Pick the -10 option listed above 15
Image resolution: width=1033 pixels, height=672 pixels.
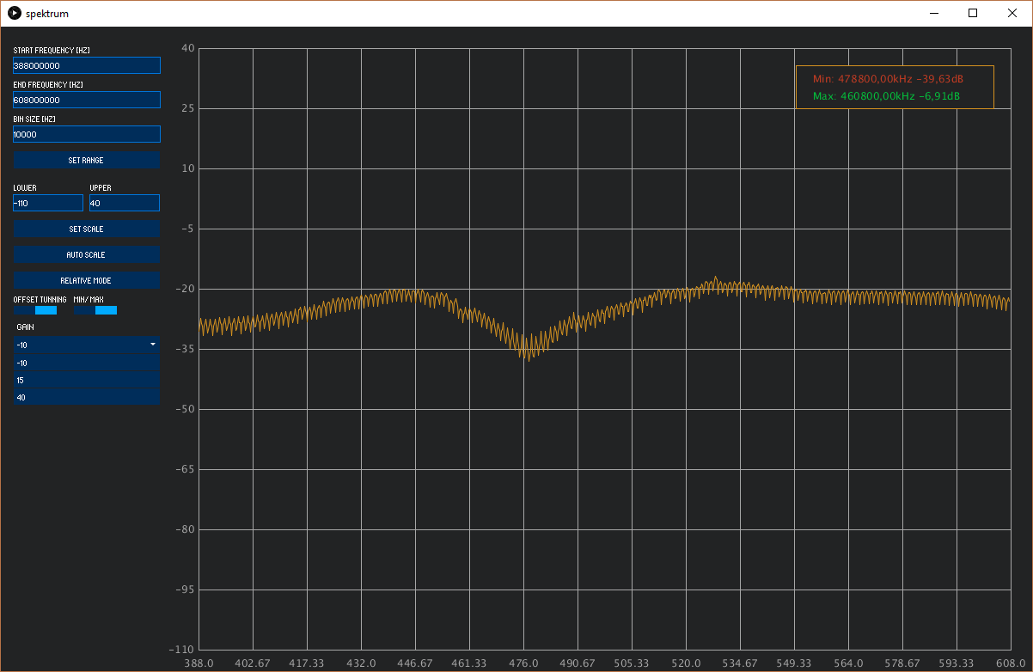(86, 363)
